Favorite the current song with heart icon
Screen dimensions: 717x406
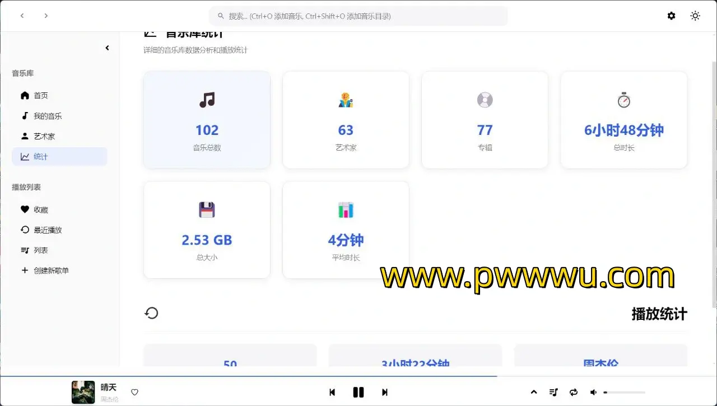(x=134, y=393)
